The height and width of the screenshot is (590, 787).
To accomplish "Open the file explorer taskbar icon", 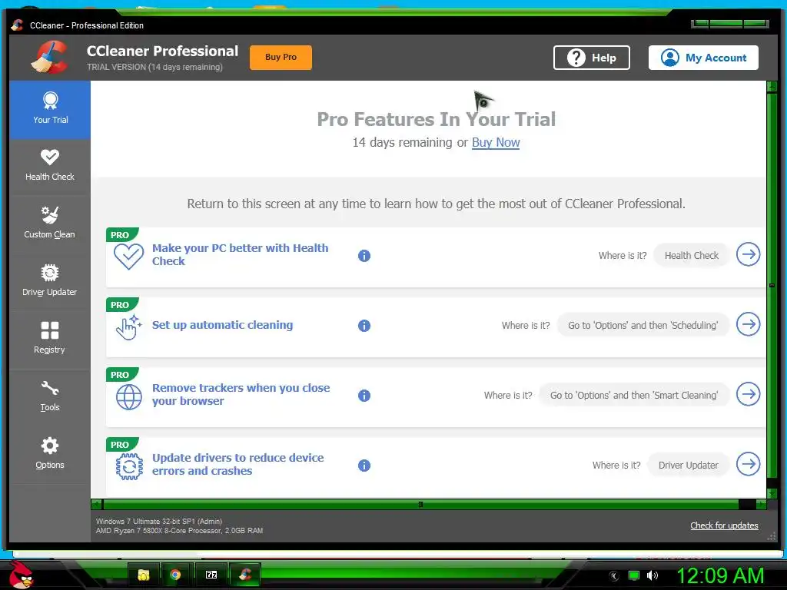I will [144, 575].
